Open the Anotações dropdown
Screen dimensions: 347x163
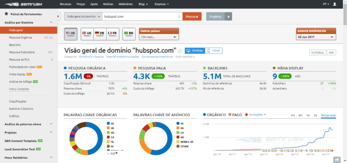coord(257,115)
